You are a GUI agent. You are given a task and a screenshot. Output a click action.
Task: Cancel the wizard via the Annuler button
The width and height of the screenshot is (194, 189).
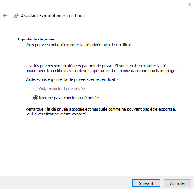(177, 183)
